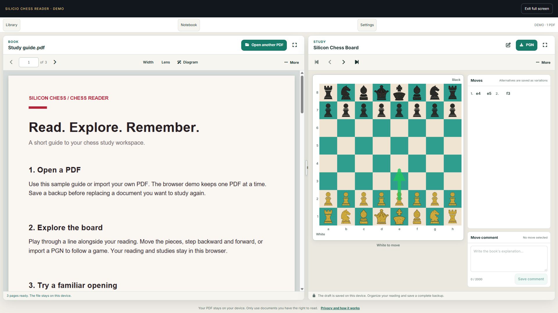Select the white pawn on d2

pyautogui.click(x=382, y=199)
